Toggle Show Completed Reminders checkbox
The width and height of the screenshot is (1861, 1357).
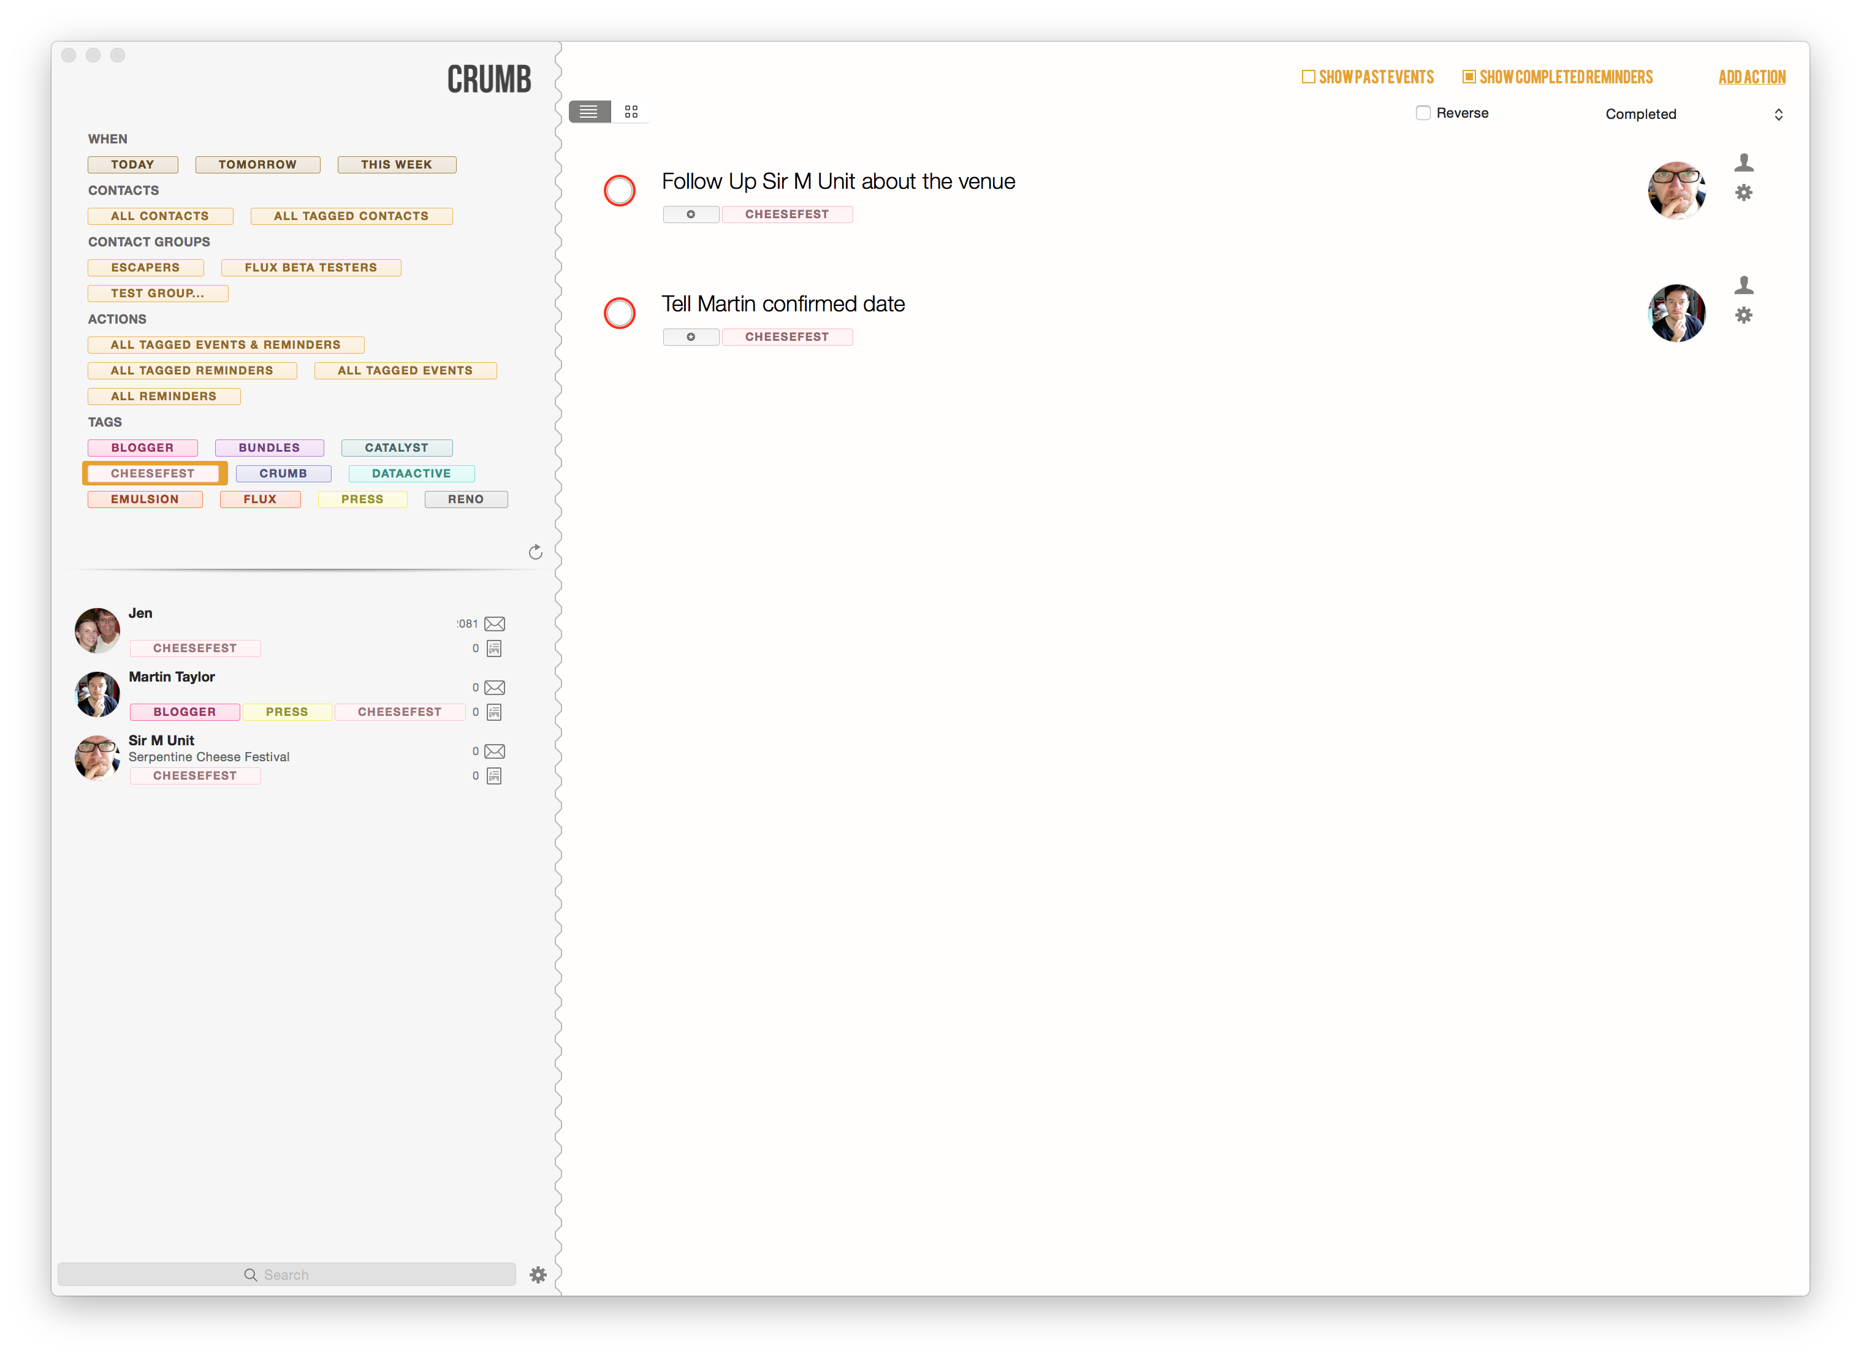point(1469,77)
